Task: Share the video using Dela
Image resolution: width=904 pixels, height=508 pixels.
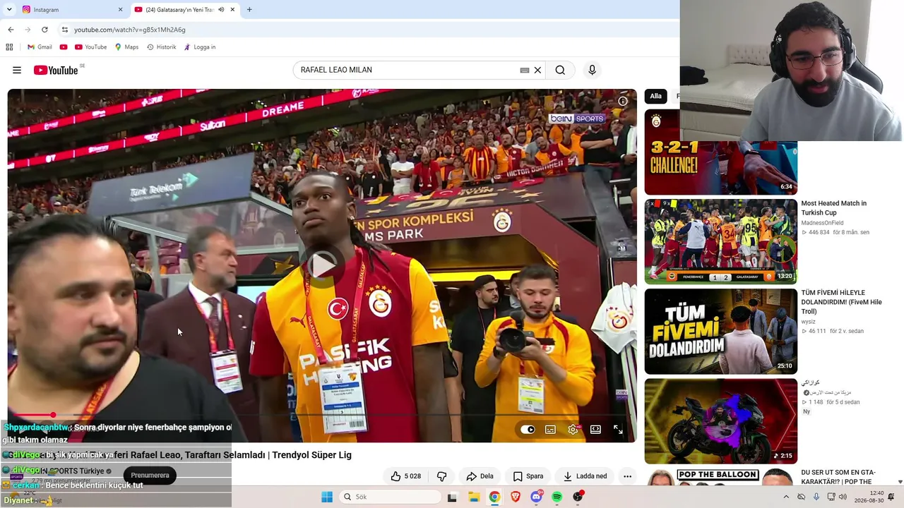Action: (480, 476)
